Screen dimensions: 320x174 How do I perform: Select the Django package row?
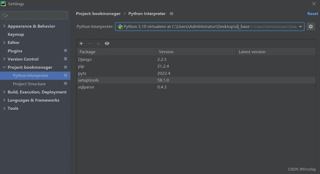tap(196, 59)
